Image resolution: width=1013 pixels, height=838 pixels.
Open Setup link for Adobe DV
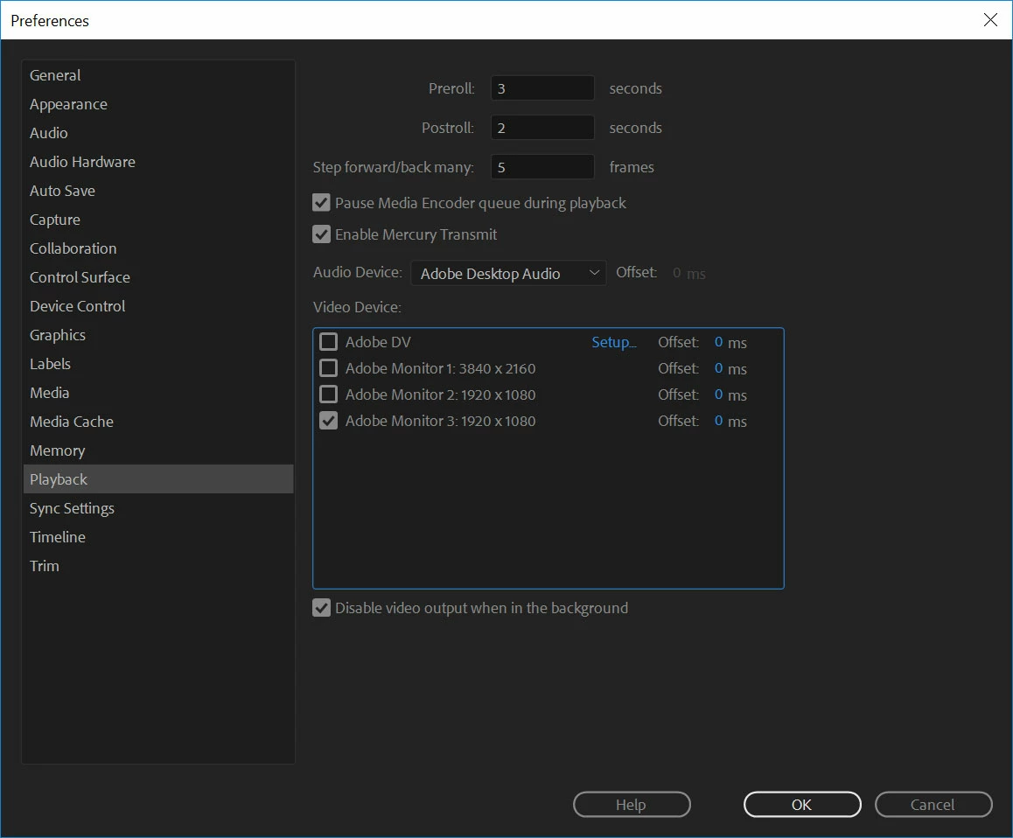614,342
